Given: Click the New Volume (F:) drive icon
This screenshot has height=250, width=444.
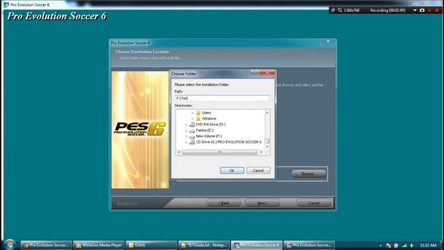Looking at the screenshot, I should pyautogui.click(x=192, y=137).
